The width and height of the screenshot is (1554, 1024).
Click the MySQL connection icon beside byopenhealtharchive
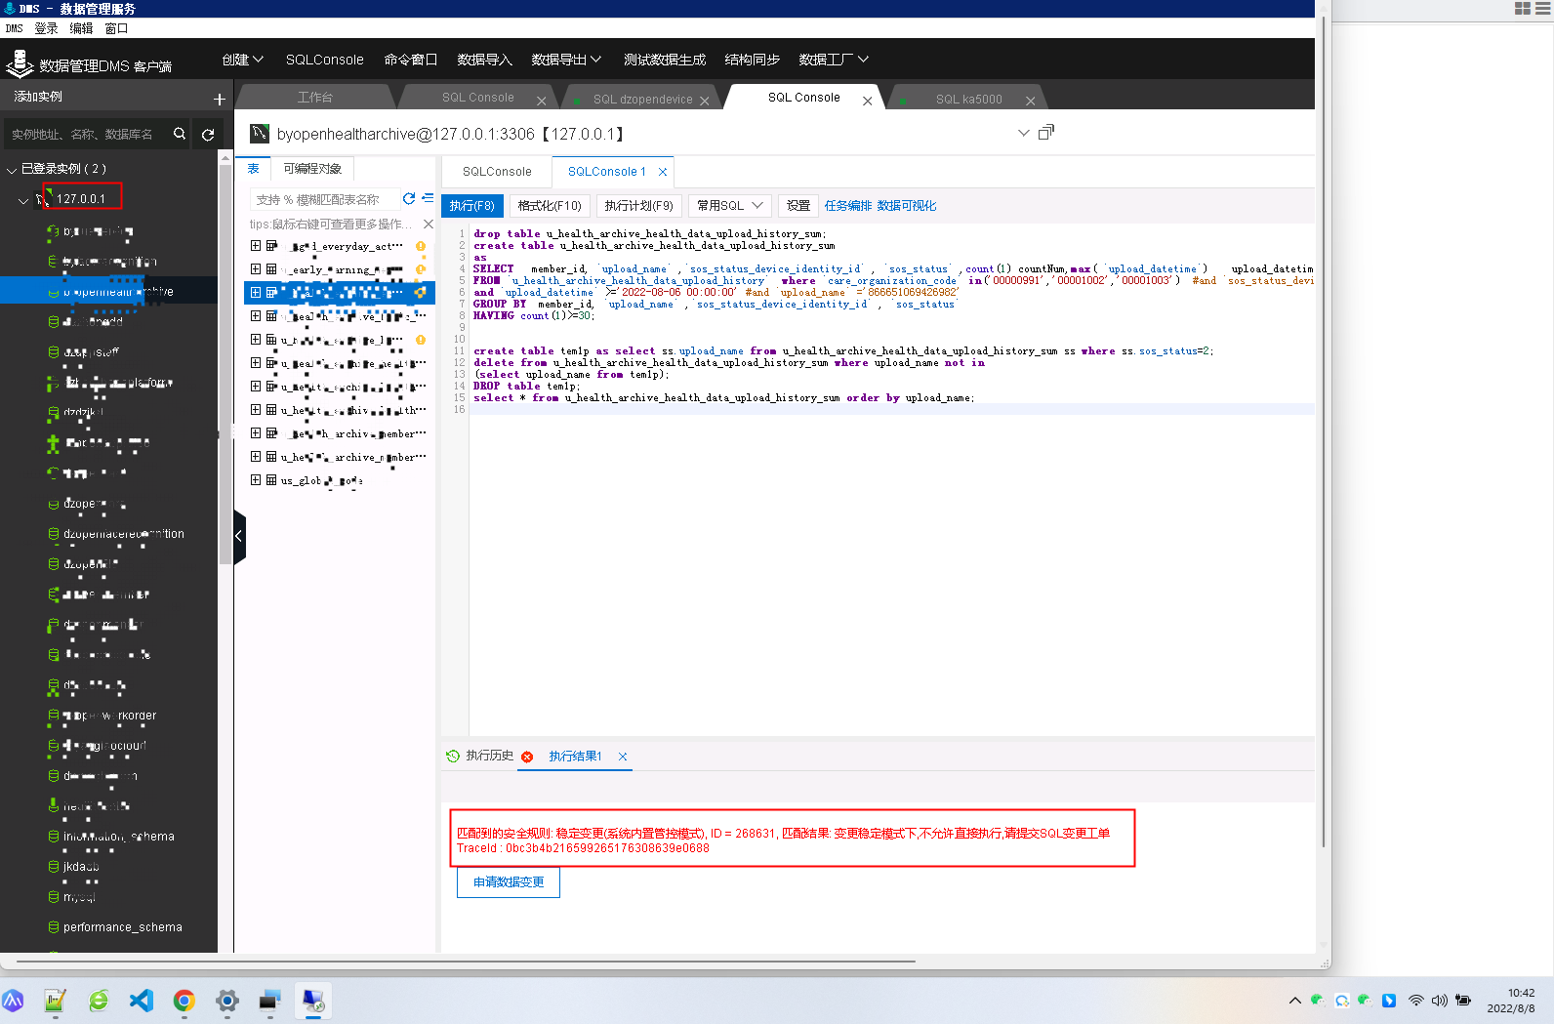click(260, 134)
